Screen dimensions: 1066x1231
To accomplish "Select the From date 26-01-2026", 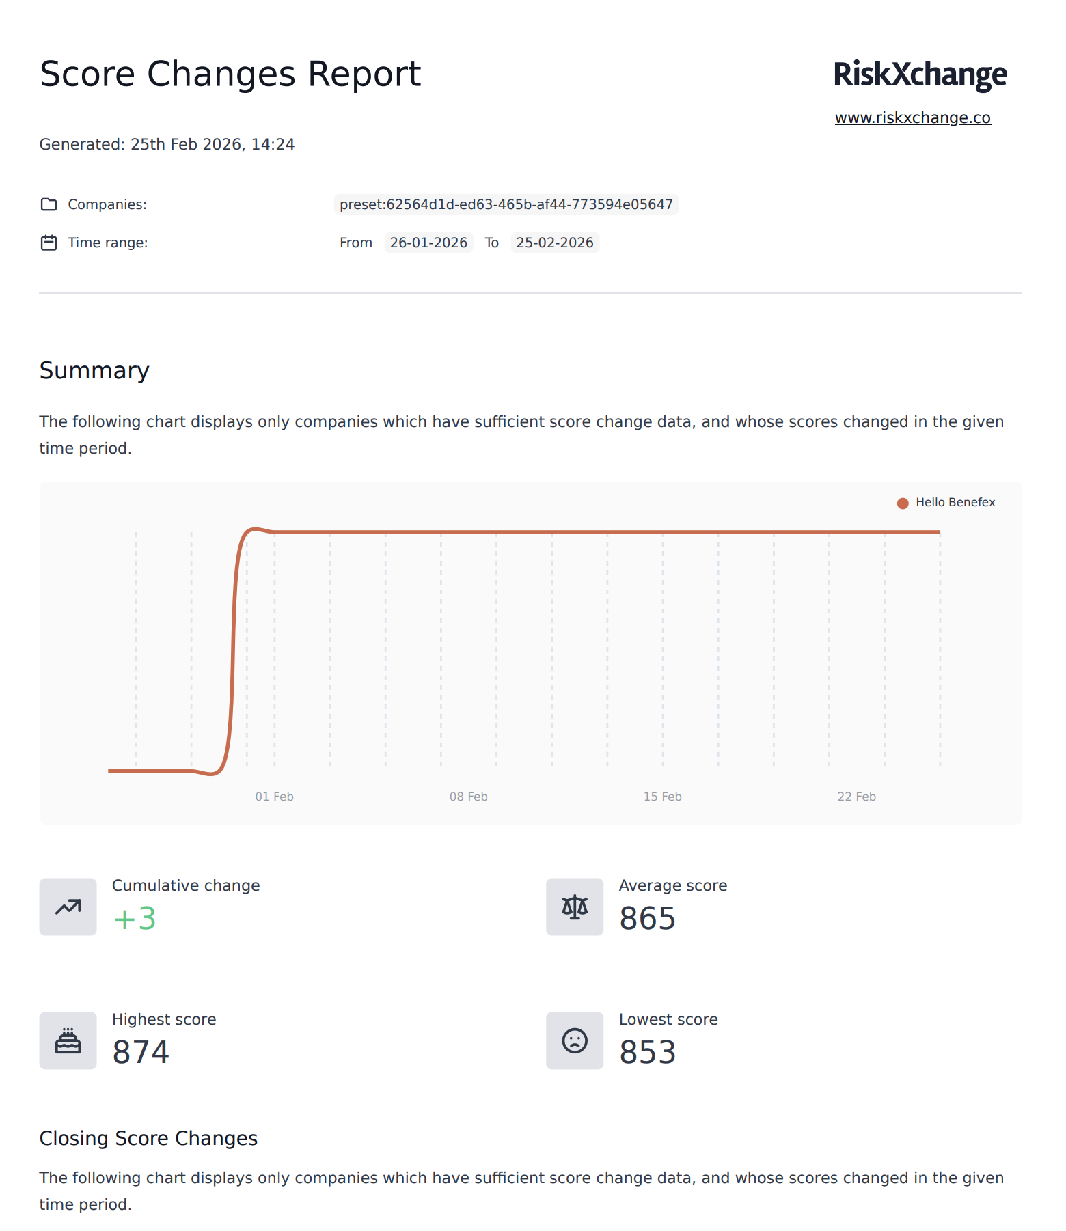I will [428, 243].
